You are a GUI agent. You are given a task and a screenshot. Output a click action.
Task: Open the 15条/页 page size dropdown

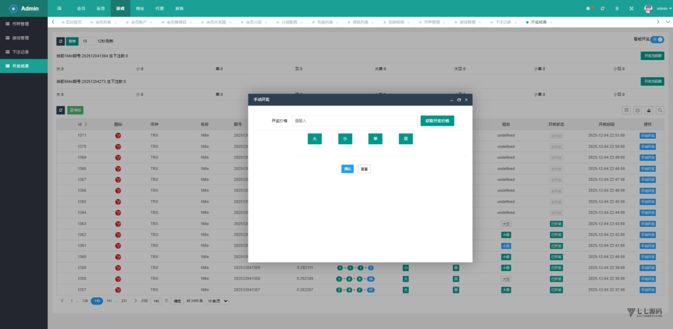click(217, 301)
